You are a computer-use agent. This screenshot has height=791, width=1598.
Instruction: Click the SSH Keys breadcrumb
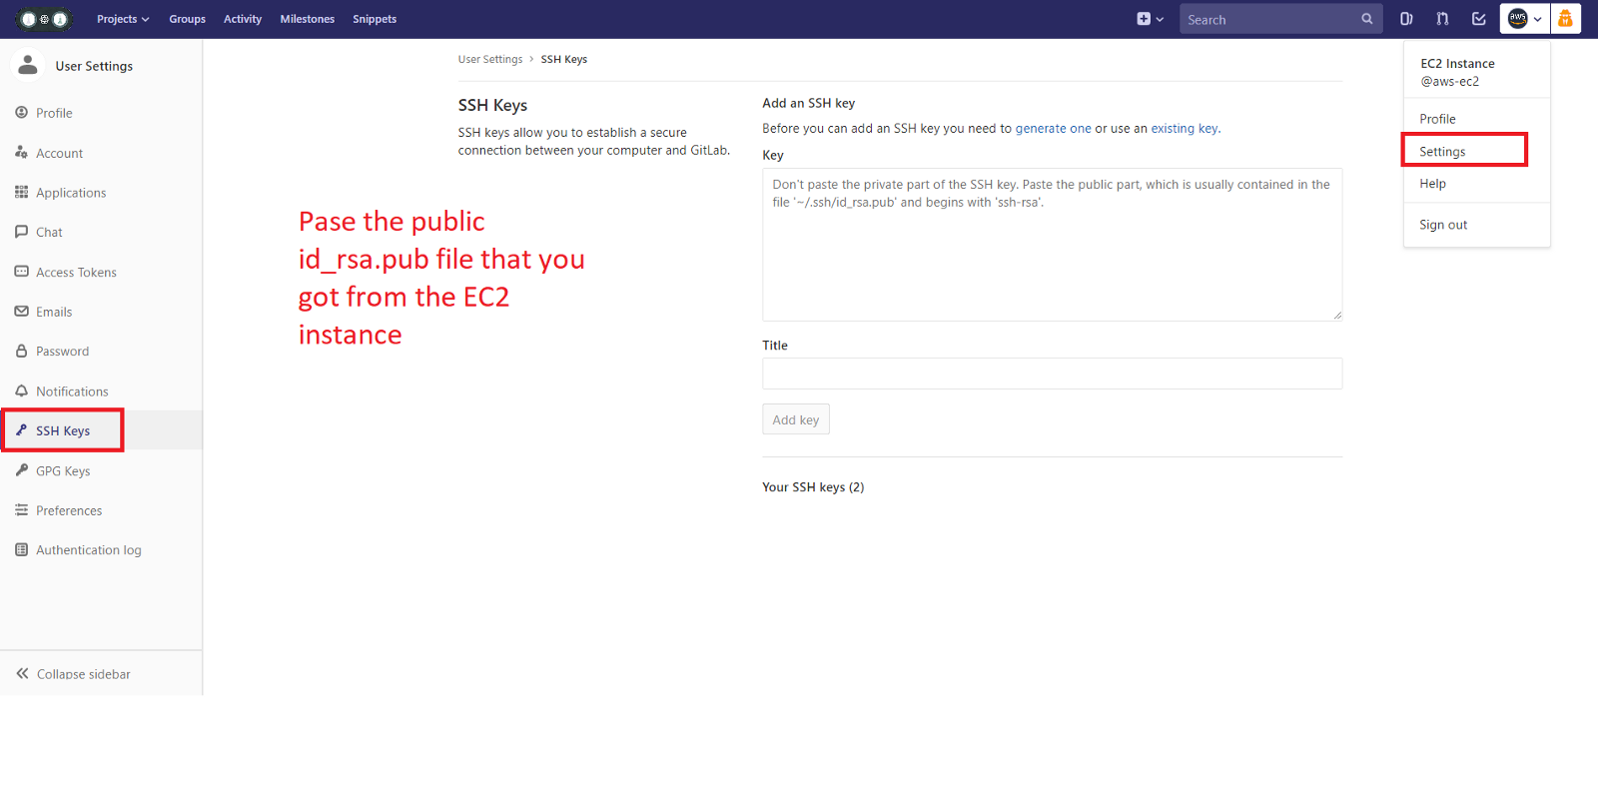click(564, 59)
